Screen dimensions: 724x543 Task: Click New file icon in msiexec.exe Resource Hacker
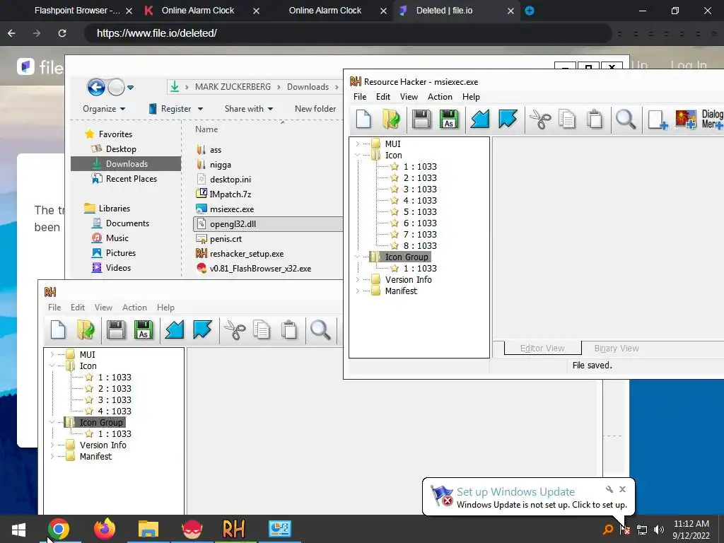coord(363,119)
